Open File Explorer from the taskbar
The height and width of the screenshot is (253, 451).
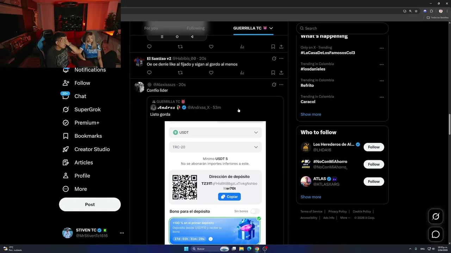(241, 249)
